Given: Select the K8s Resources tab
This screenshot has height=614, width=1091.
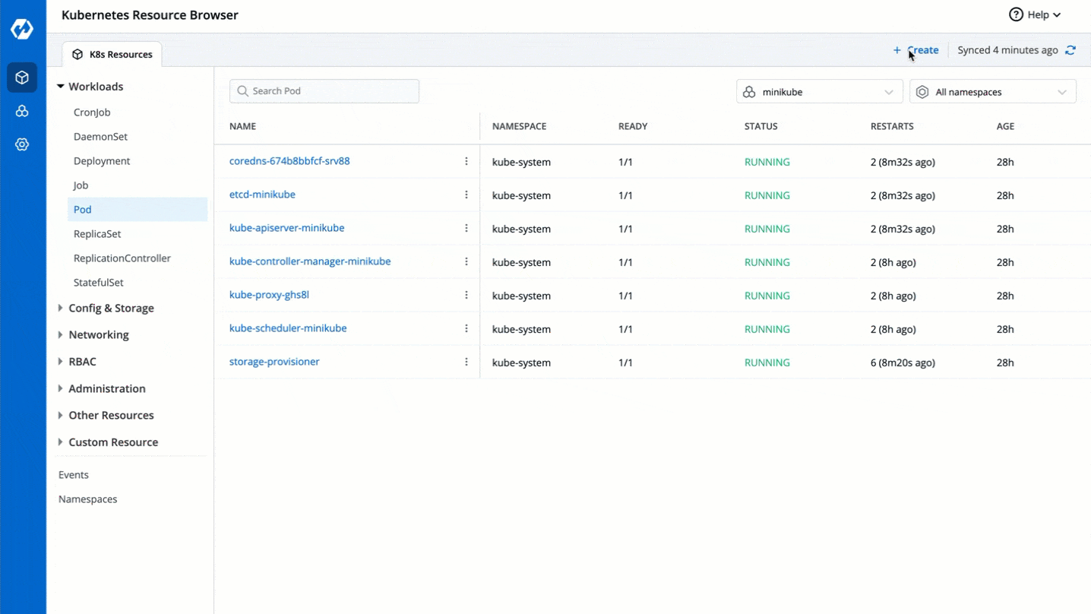Looking at the screenshot, I should 112,55.
